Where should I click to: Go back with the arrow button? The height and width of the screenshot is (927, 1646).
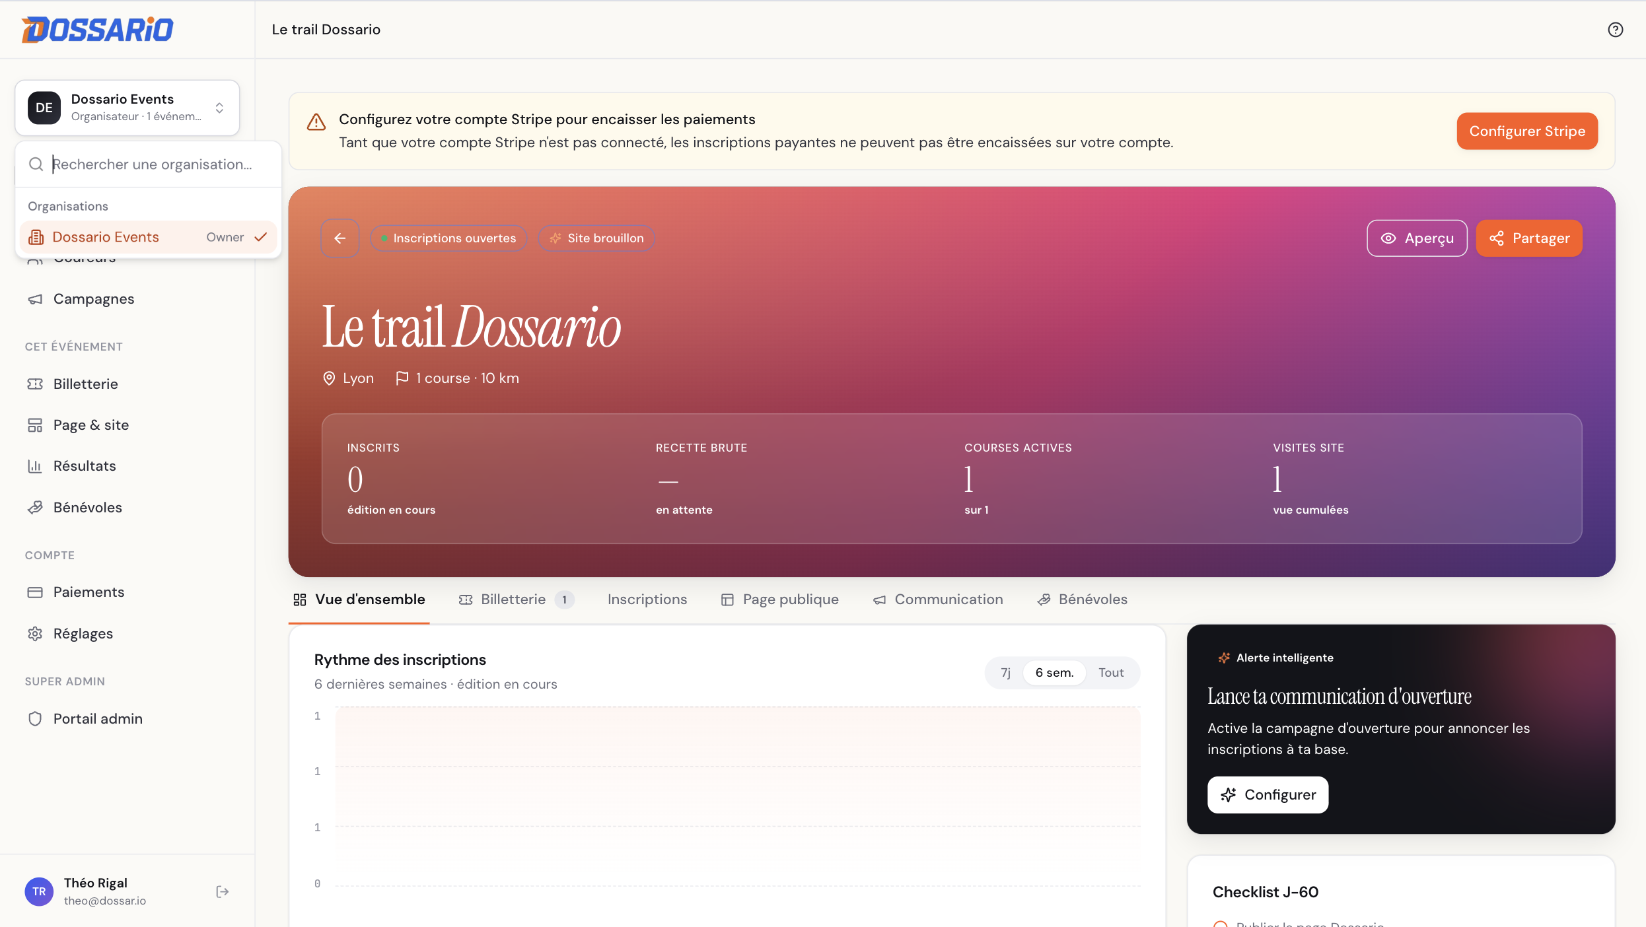click(x=340, y=238)
